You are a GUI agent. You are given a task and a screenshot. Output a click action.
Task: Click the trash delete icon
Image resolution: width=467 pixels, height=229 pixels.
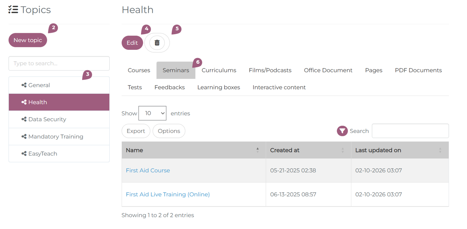(x=157, y=43)
